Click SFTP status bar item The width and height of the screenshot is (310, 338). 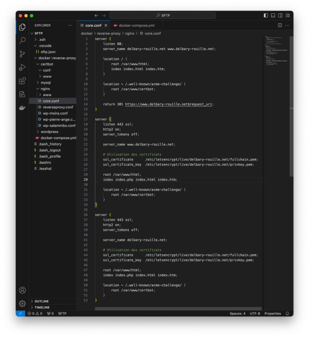coord(62,314)
